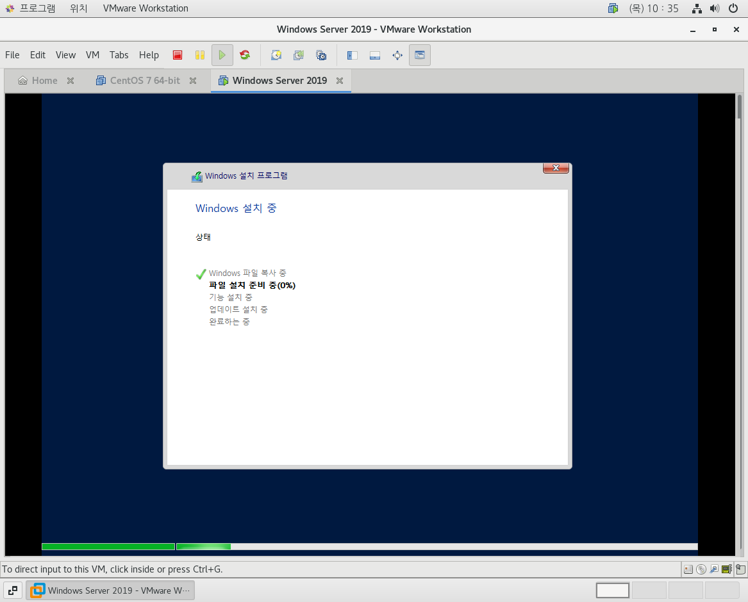Open the network icon in top panel
Image resolution: width=748 pixels, height=602 pixels.
click(x=697, y=8)
